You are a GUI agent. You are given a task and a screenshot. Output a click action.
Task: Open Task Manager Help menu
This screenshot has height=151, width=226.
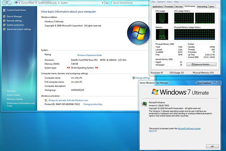pyautogui.click(x=176, y=2)
